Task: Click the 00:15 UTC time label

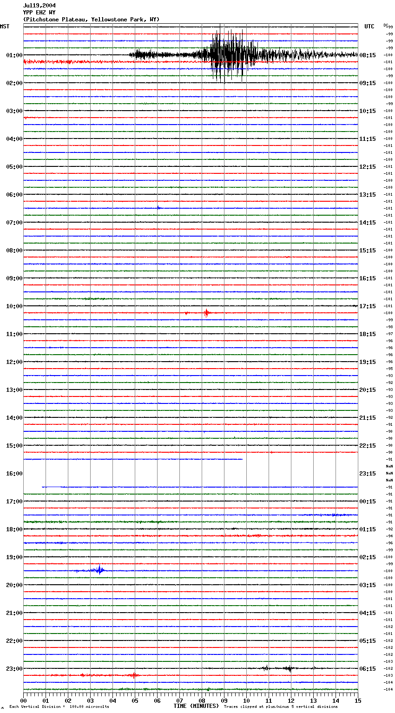Action: coord(368,502)
